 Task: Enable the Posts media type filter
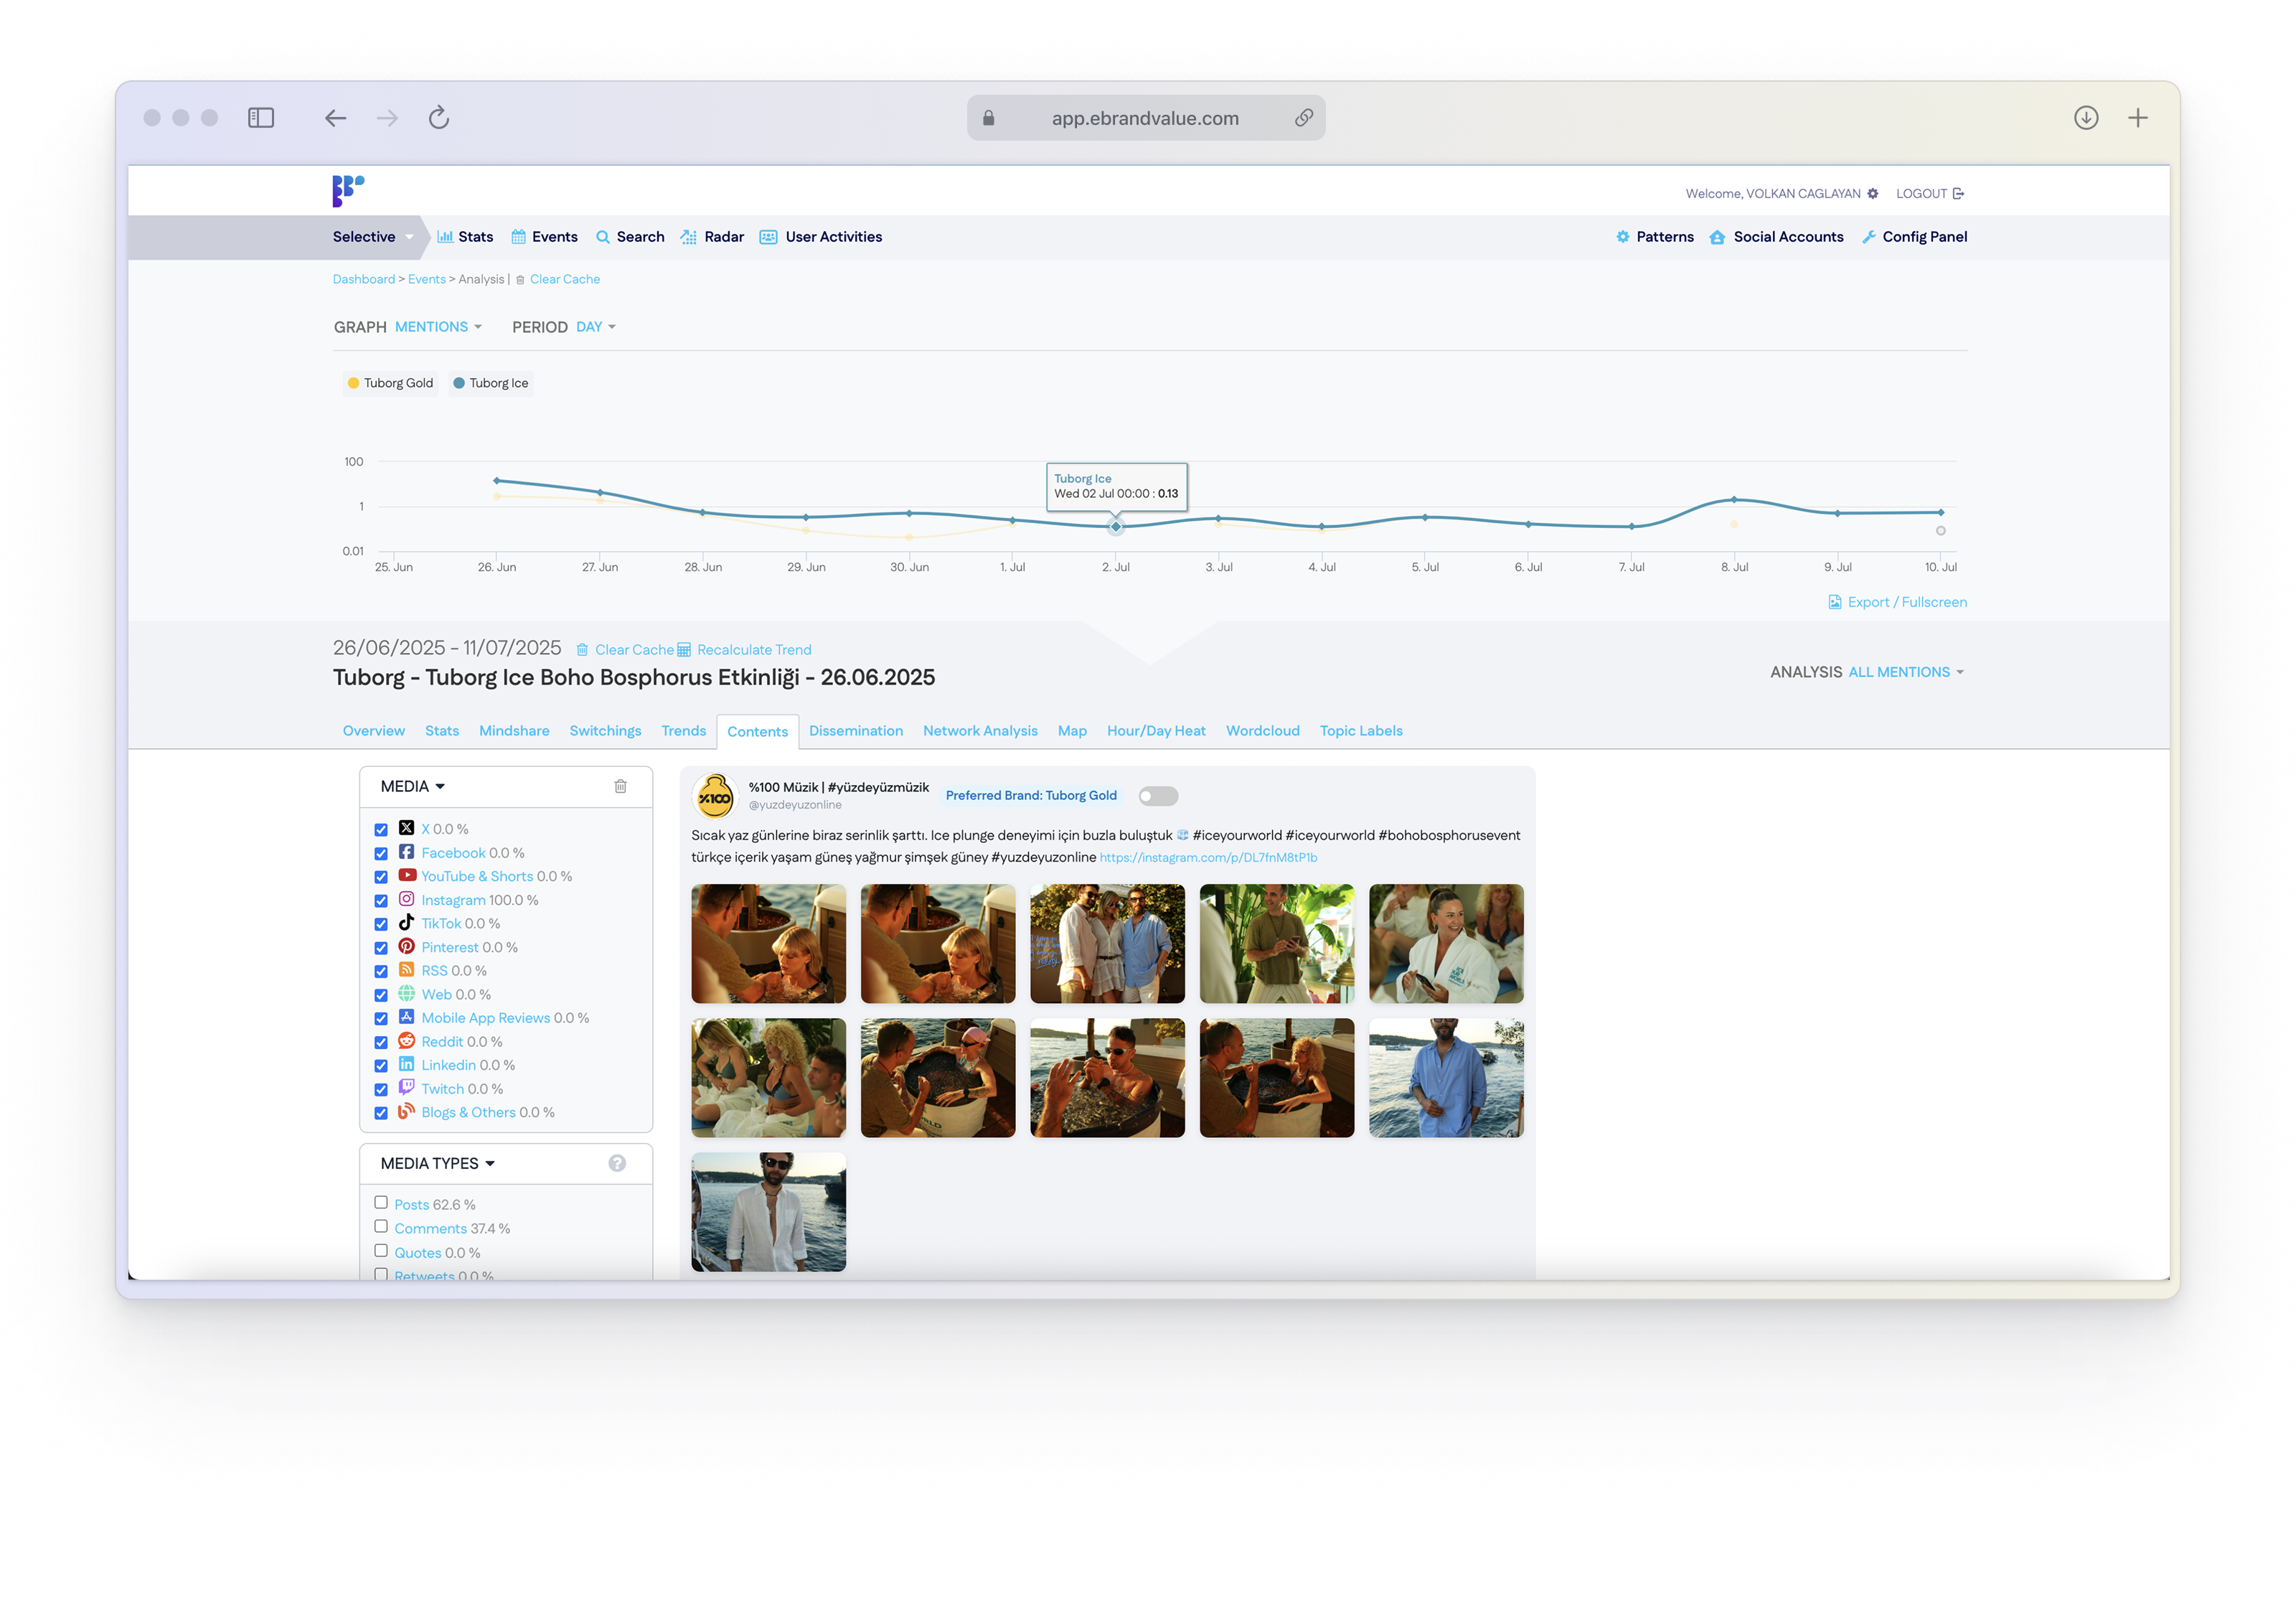pos(381,1203)
